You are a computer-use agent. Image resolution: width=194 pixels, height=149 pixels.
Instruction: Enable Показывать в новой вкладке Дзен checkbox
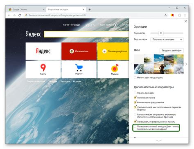tap(135, 127)
